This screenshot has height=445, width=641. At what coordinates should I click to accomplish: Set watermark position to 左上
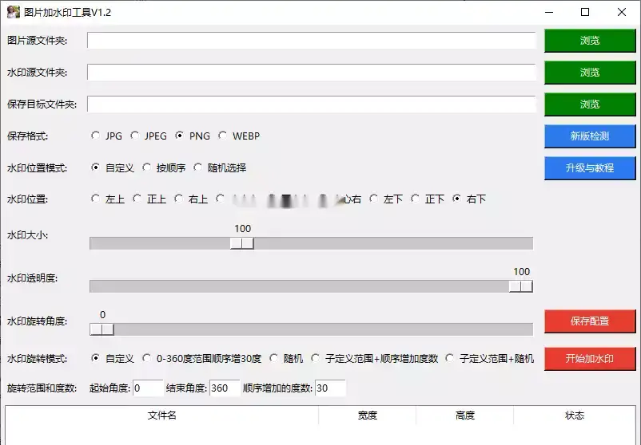[x=97, y=199]
